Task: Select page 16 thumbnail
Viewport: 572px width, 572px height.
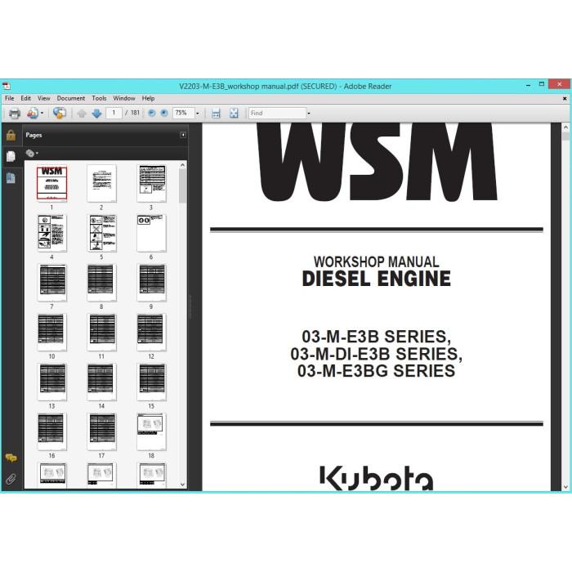Action: point(51,431)
